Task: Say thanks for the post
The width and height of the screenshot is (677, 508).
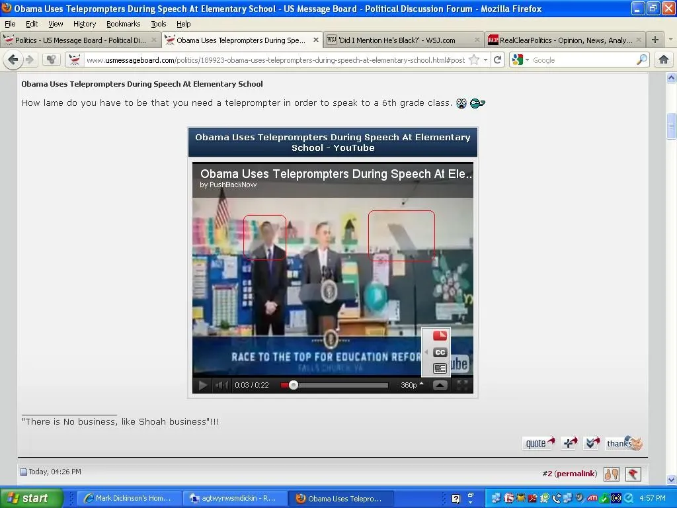Action: coord(624,443)
